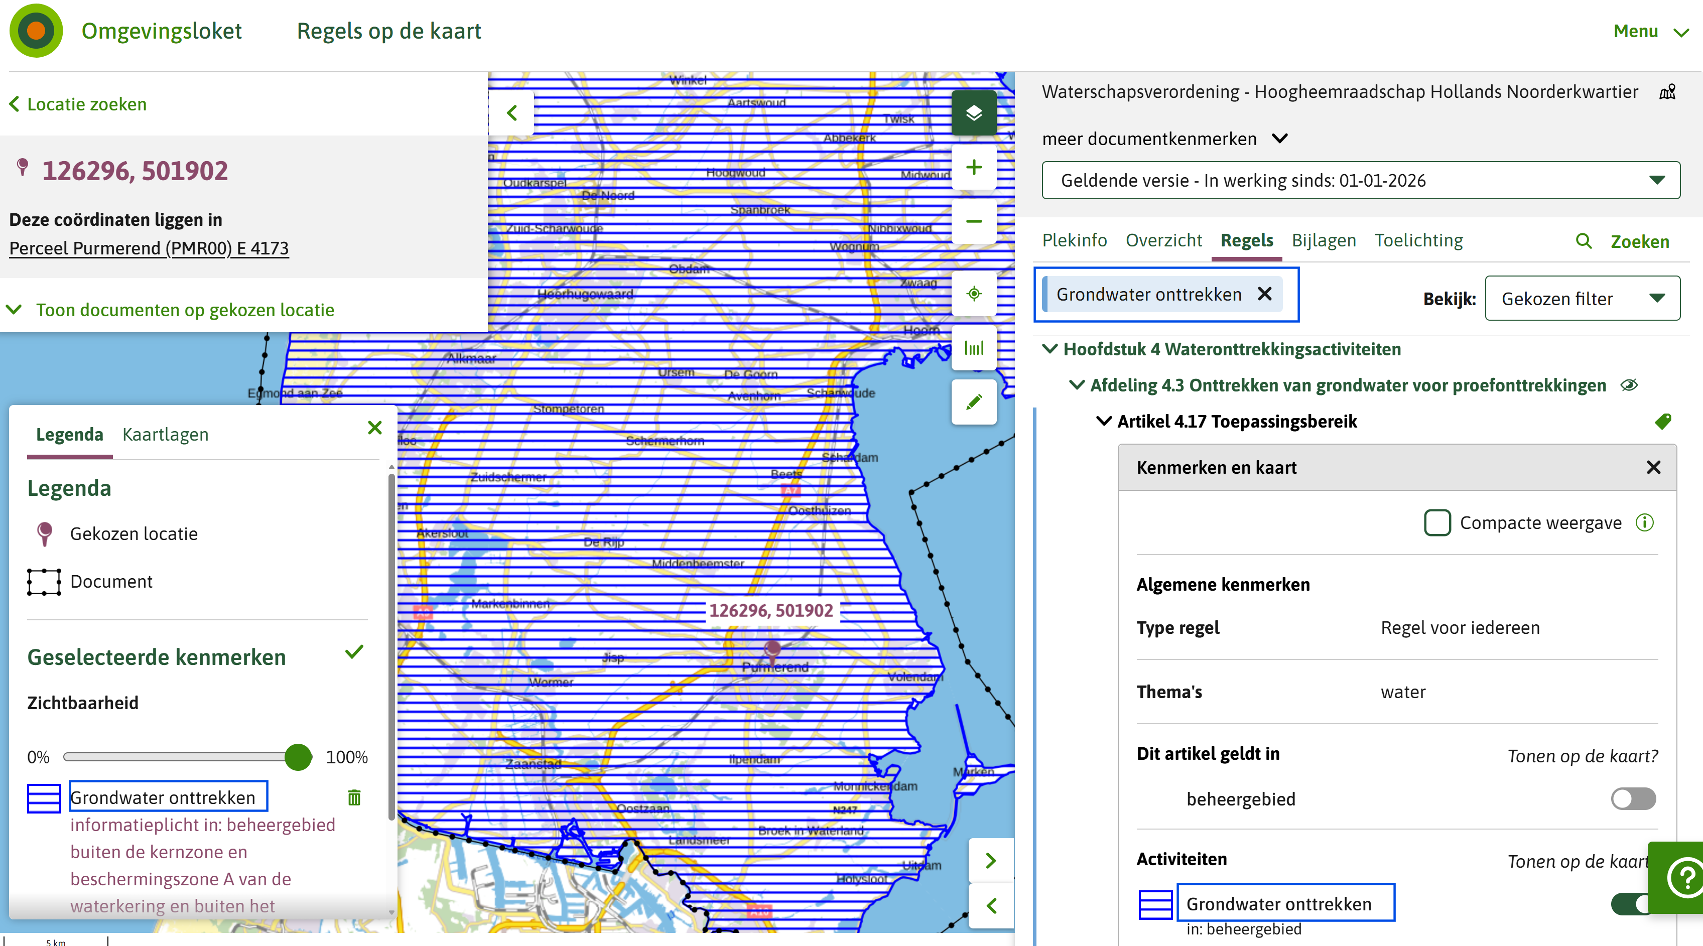
Task: Open the Geldende versie dropdown
Action: pyautogui.click(x=1361, y=180)
